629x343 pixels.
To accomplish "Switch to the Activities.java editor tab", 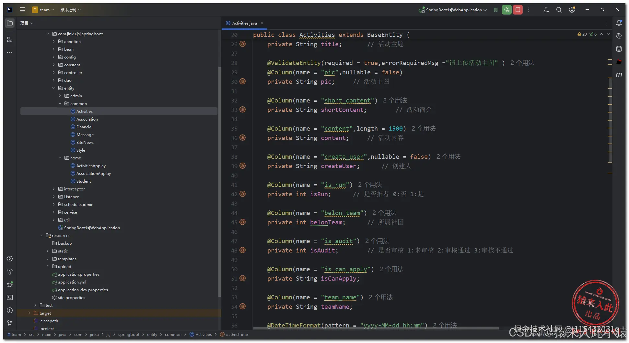I will coord(244,23).
